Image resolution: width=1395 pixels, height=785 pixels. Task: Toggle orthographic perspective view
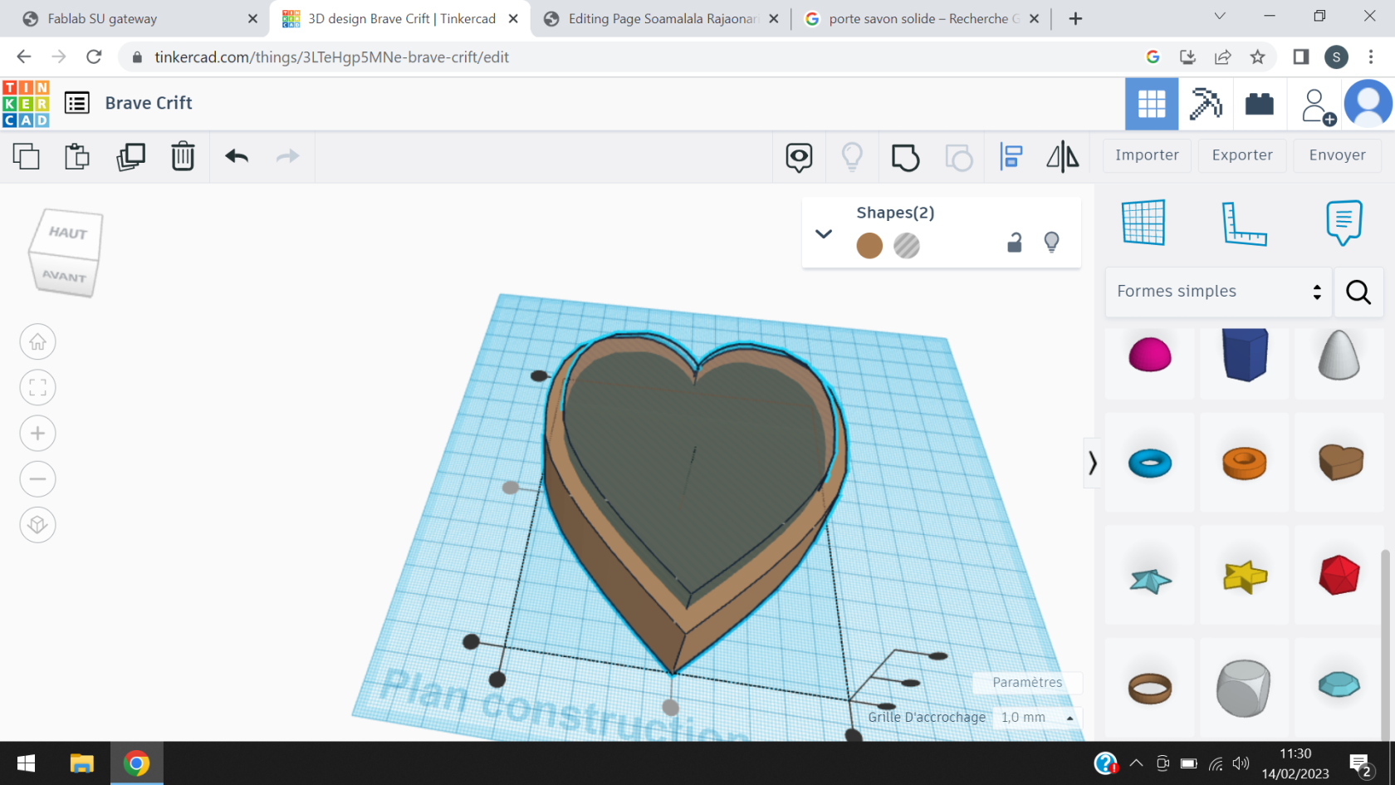point(37,524)
